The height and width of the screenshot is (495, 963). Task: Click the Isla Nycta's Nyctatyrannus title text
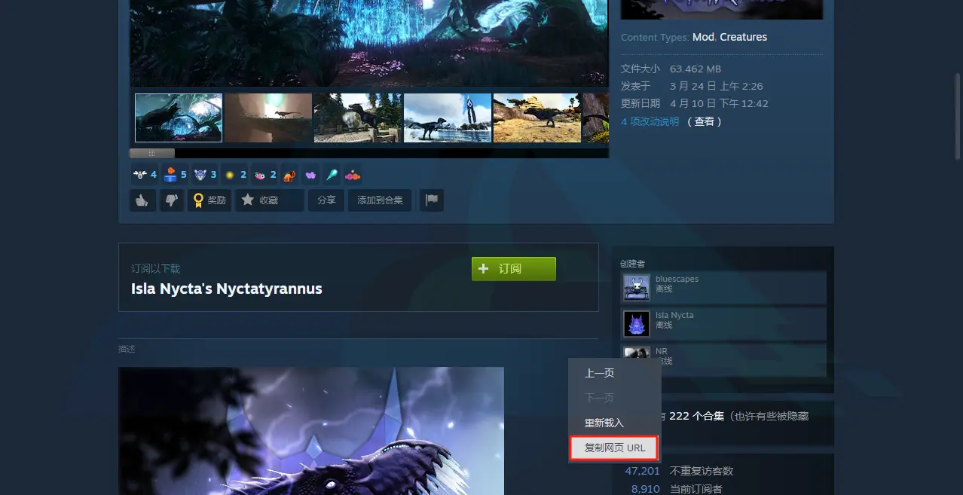pos(227,289)
